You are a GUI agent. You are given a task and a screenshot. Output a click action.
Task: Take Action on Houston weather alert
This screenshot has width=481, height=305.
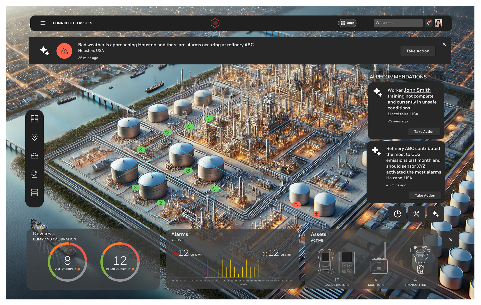[418, 51]
